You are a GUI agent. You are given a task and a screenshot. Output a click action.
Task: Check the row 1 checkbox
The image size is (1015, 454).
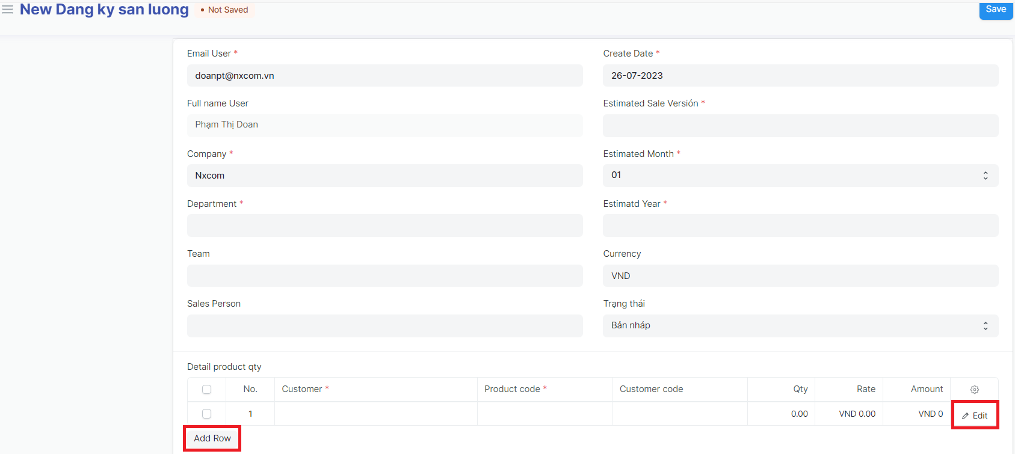coord(206,414)
